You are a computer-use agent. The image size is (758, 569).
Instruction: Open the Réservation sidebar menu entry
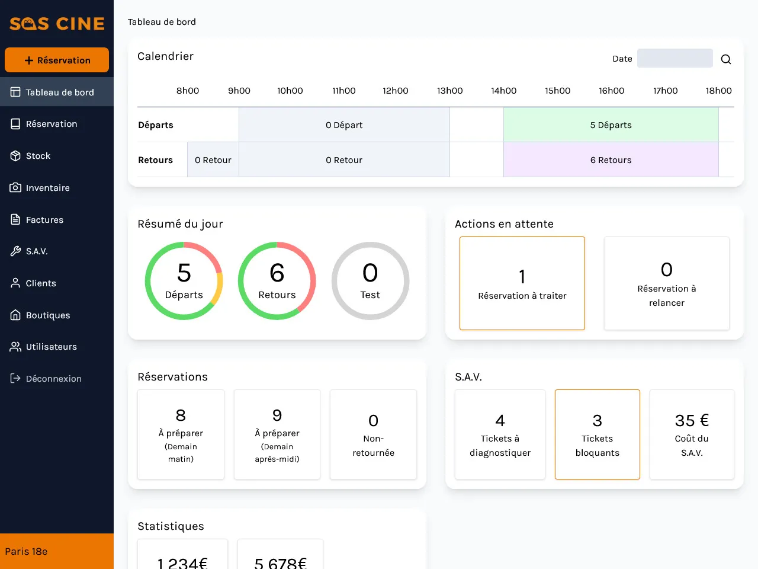click(x=52, y=124)
